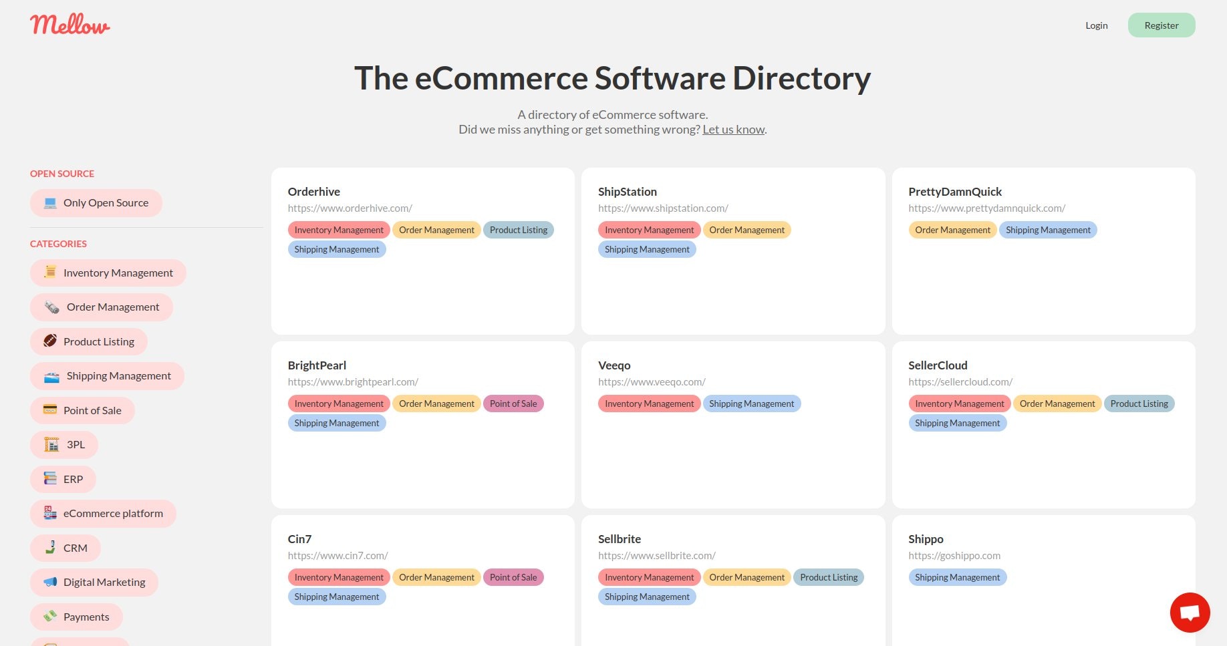Open the veeqo.com URL

(652, 382)
